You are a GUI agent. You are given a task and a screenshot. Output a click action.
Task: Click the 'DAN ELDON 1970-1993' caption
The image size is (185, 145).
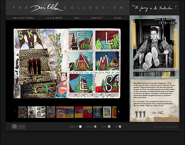click(x=166, y=21)
